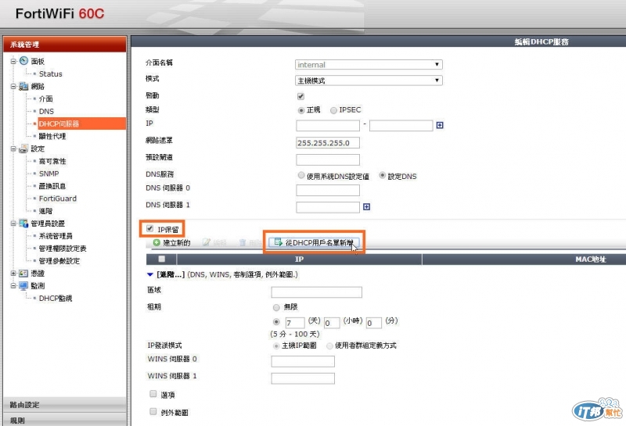Select DNS in the sidebar tree
Viewport: 626px width, 426px height.
click(x=46, y=111)
